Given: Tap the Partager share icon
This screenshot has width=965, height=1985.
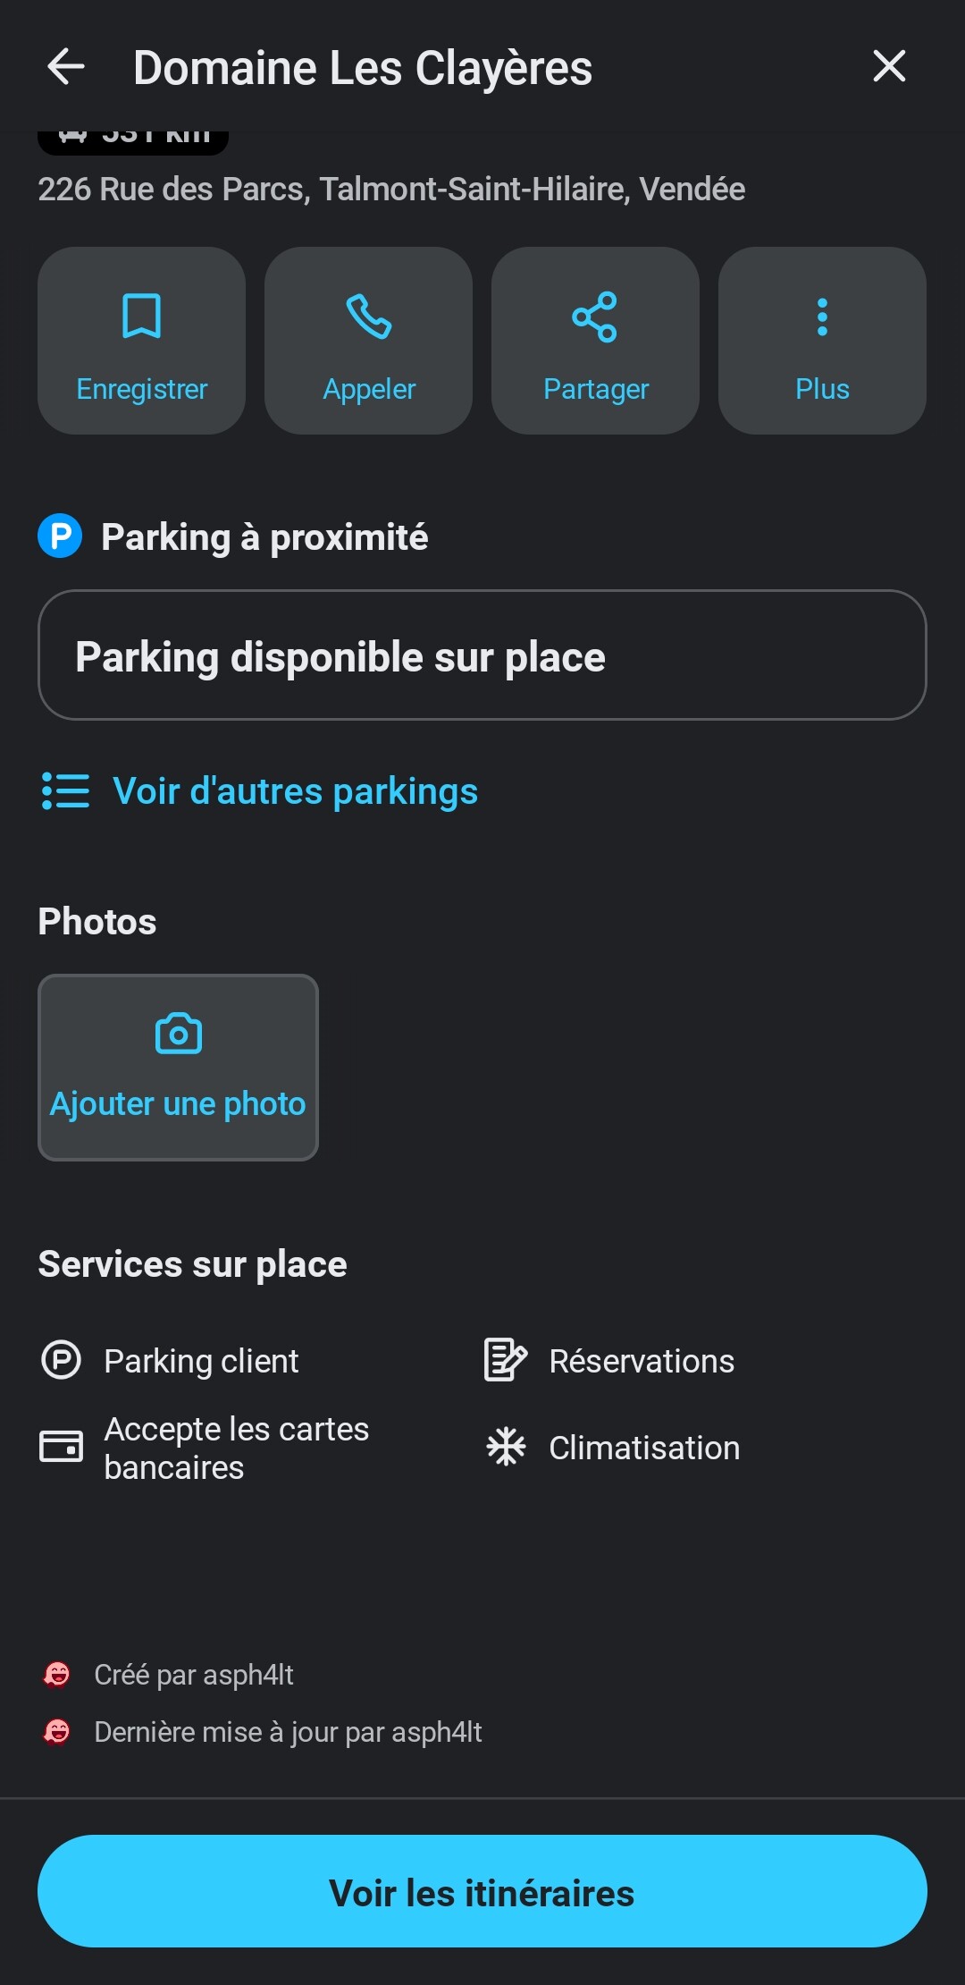Looking at the screenshot, I should [595, 317].
